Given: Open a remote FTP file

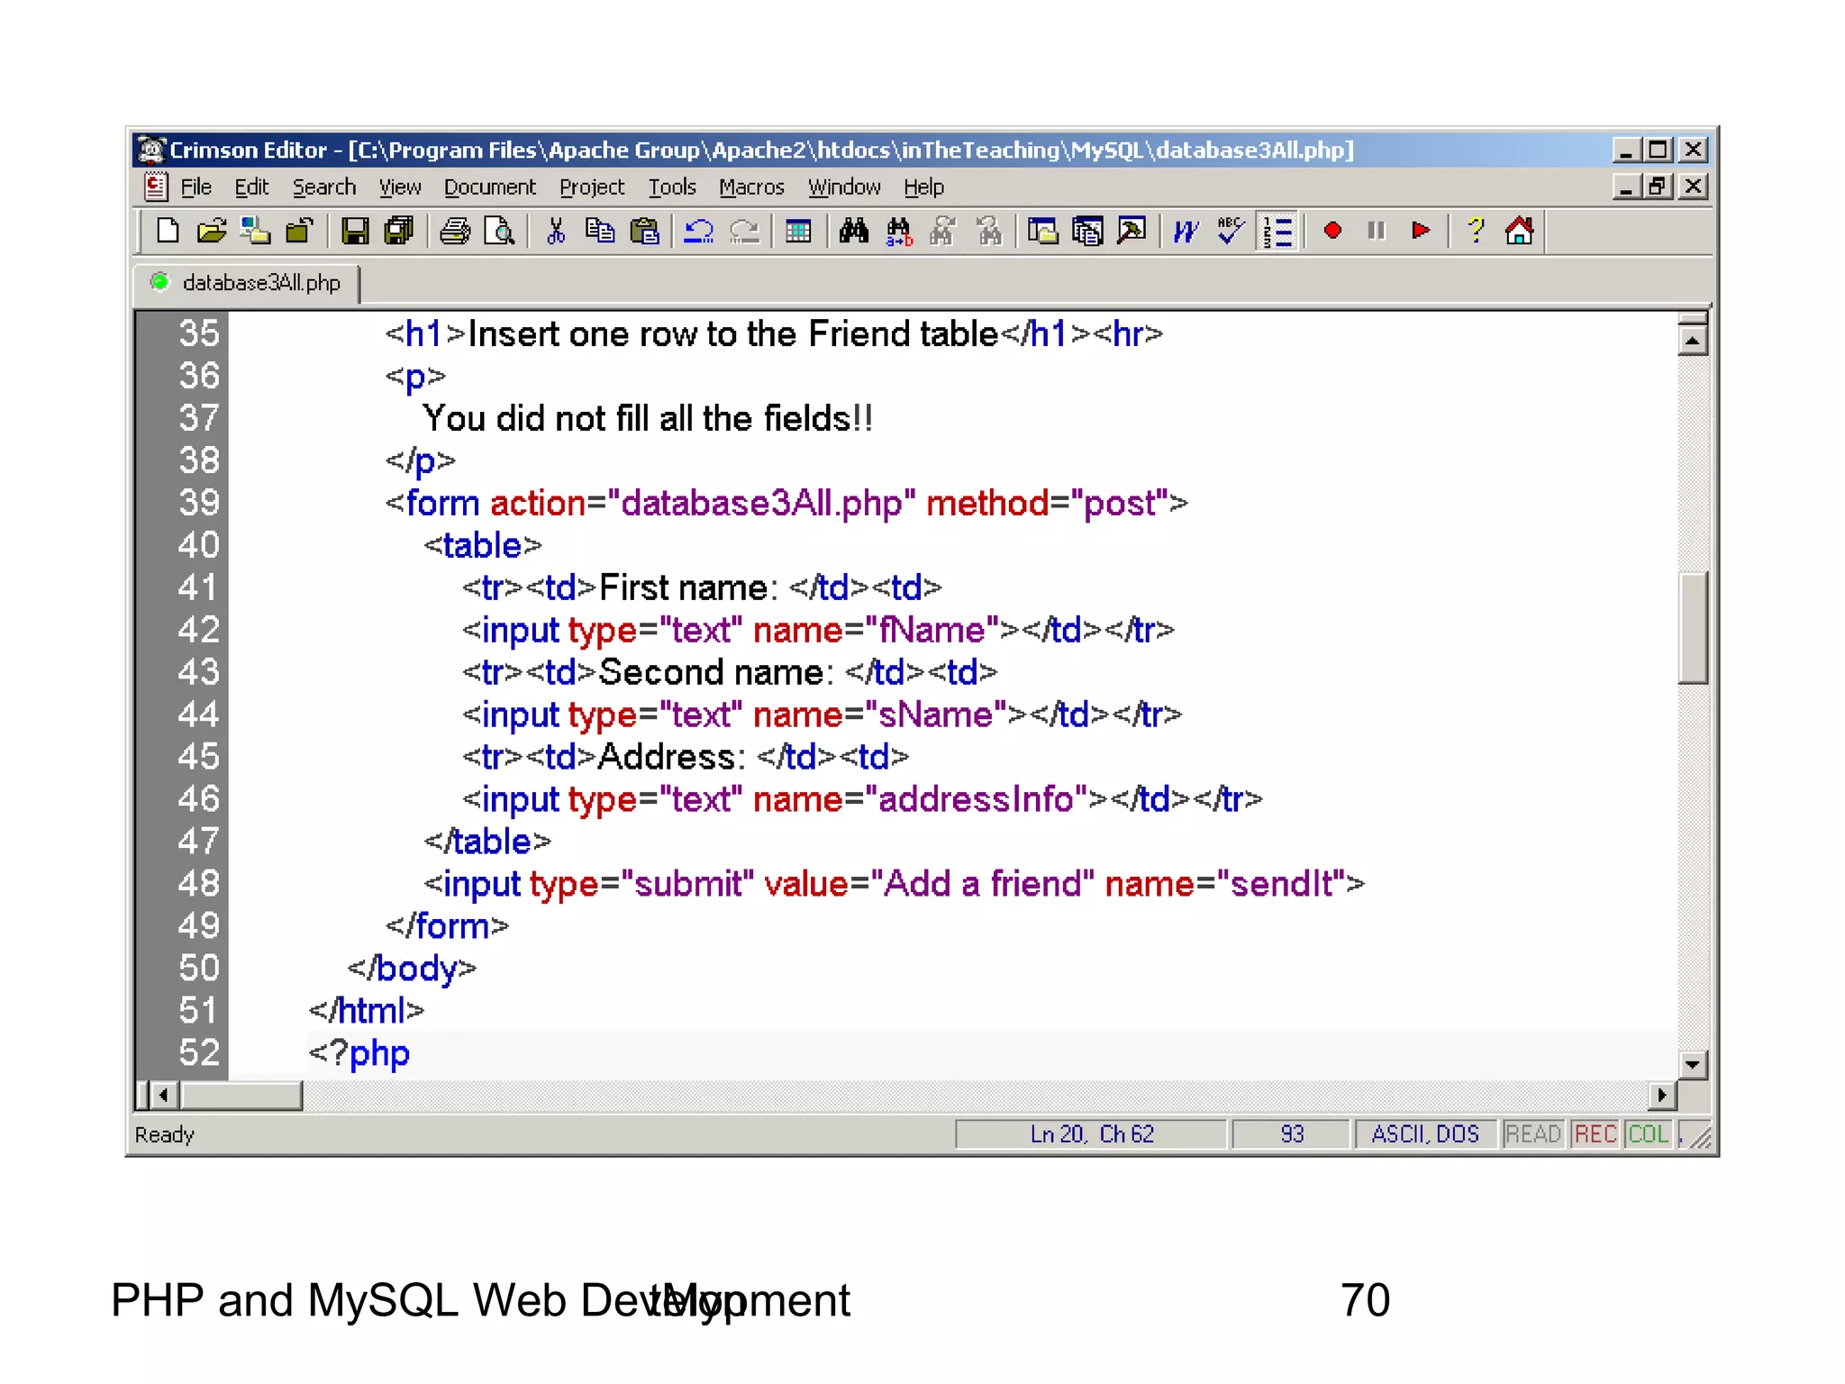Looking at the screenshot, I should pyautogui.click(x=255, y=232).
